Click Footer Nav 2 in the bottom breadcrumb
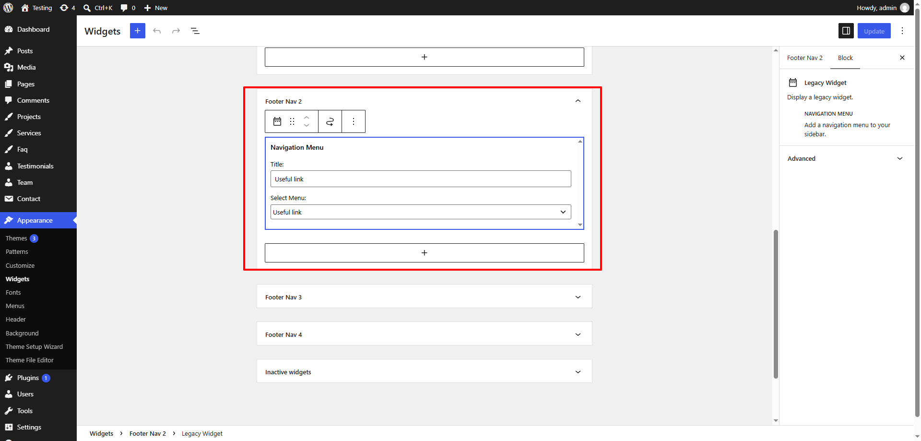921x441 pixels. coord(147,433)
